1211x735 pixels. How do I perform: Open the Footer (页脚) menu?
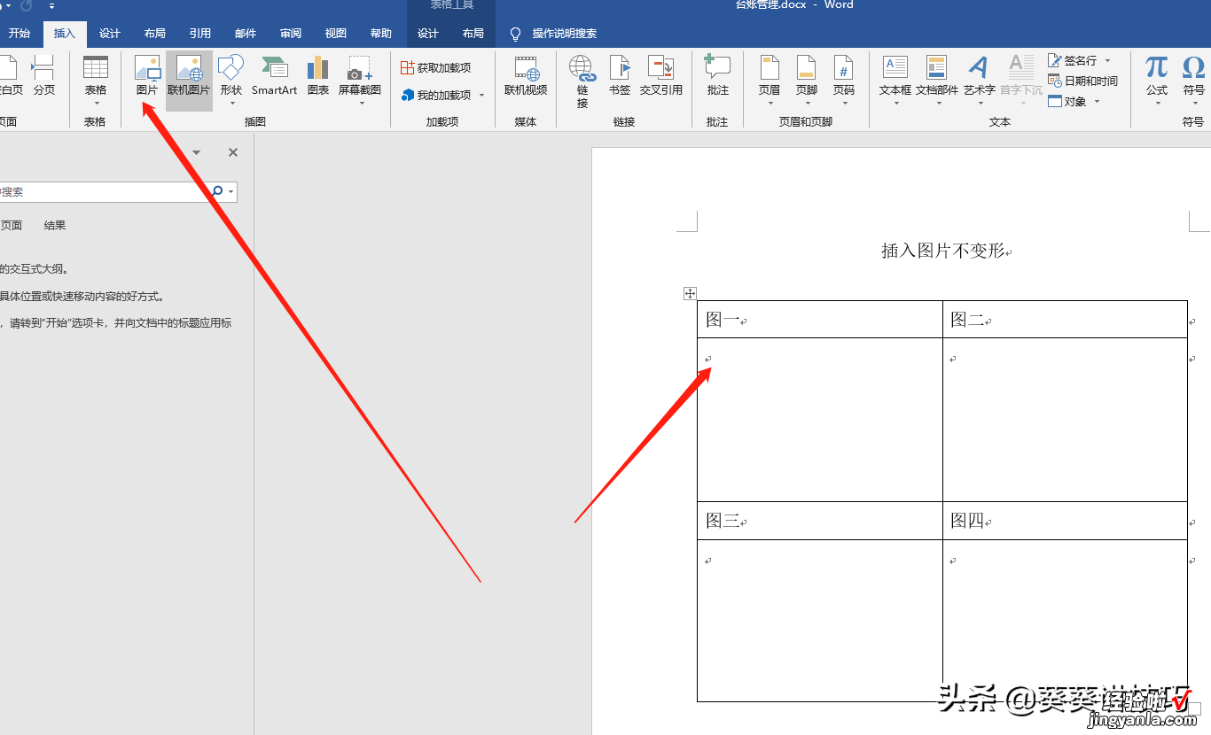(x=807, y=80)
